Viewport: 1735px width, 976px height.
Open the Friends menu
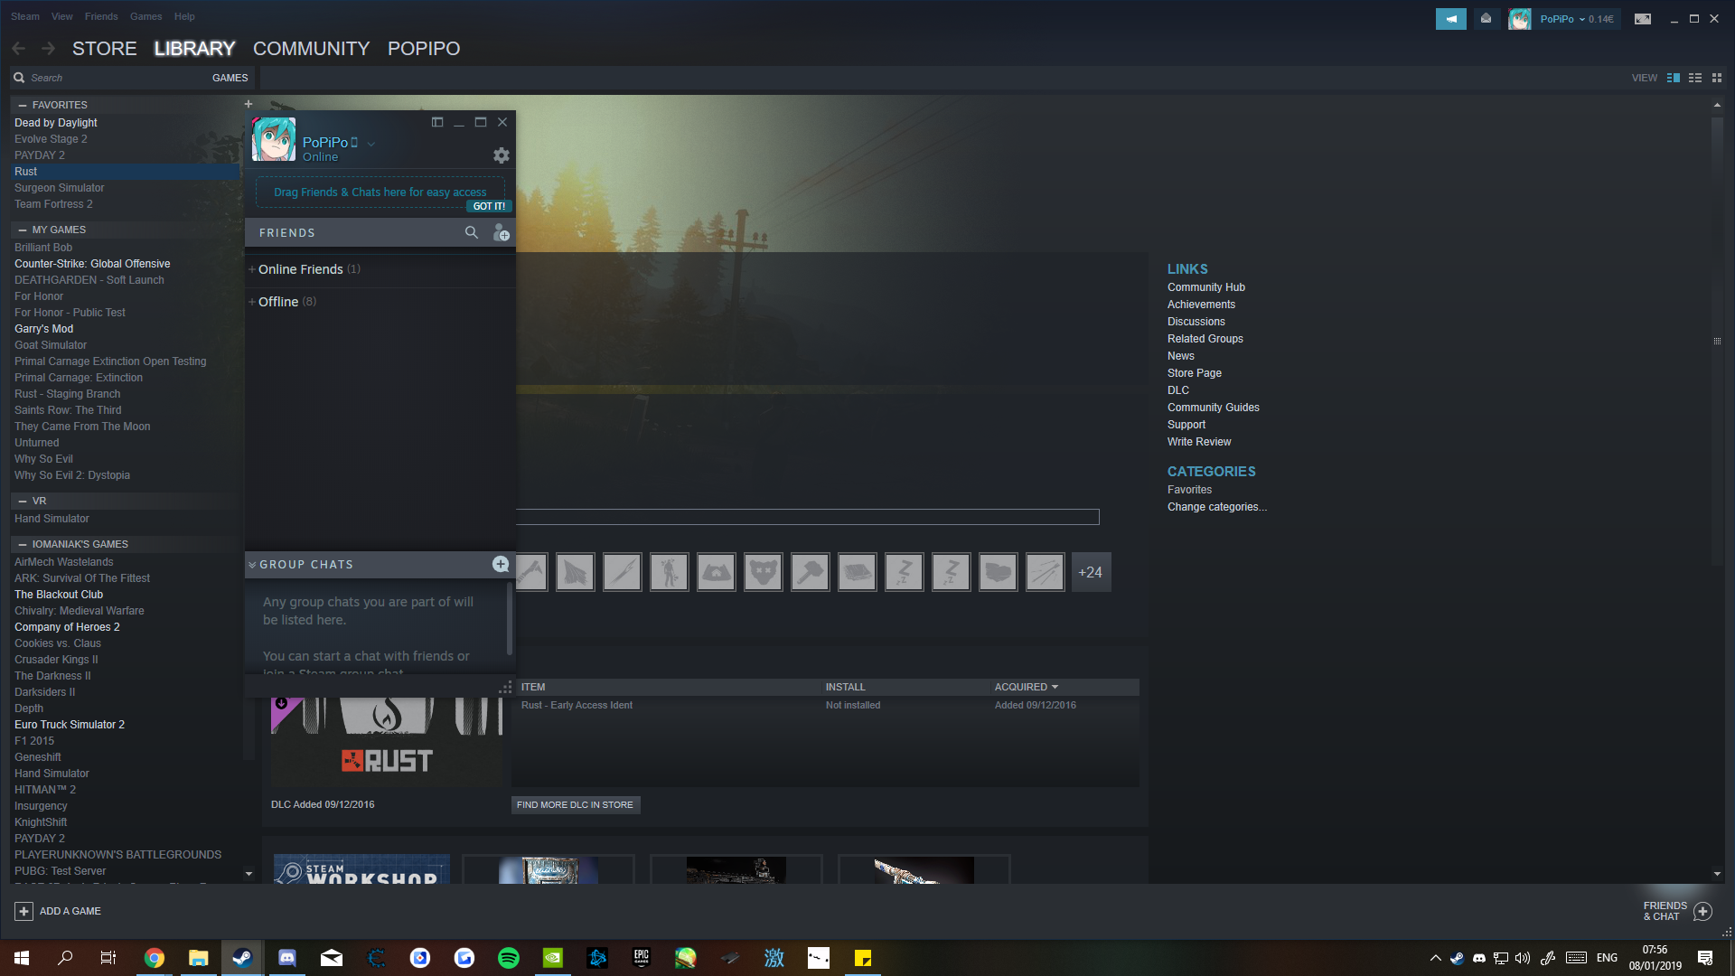coord(101,16)
